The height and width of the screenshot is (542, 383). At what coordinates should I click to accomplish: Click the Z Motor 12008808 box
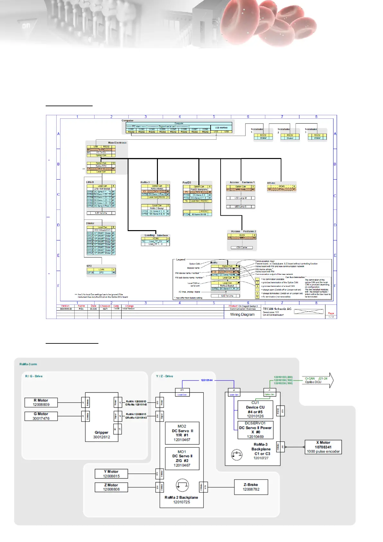(111, 487)
